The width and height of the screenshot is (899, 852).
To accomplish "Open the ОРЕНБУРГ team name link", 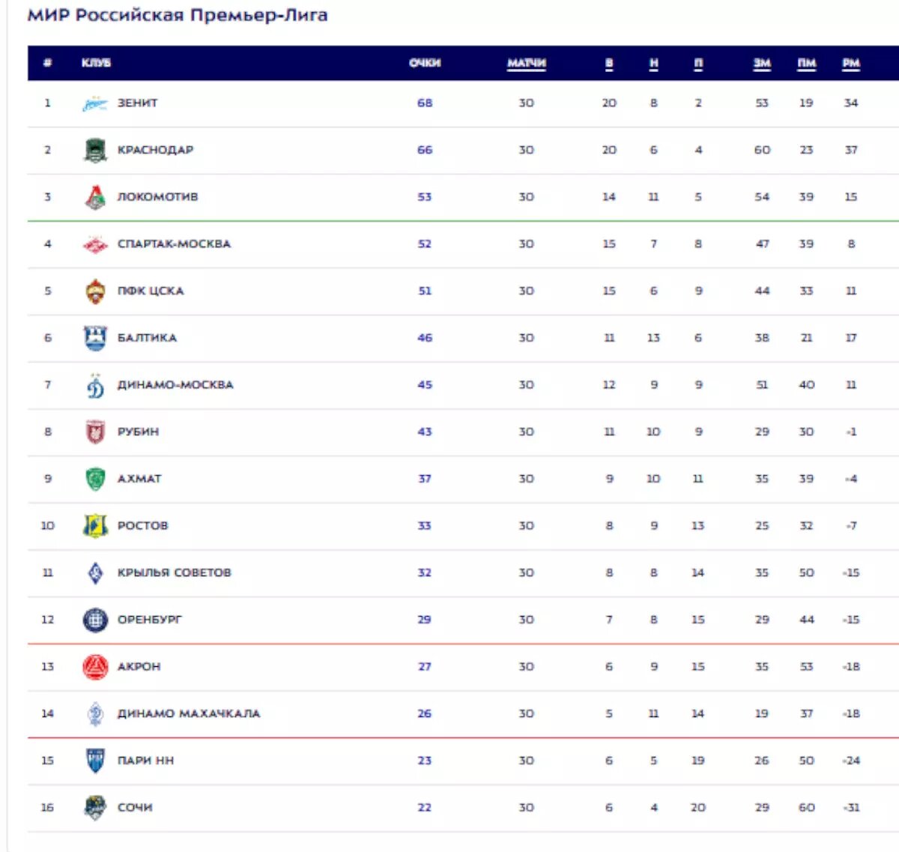I will tap(150, 620).
